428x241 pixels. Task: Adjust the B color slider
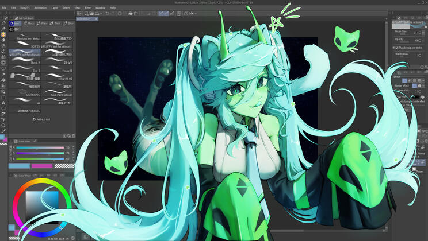(40, 159)
